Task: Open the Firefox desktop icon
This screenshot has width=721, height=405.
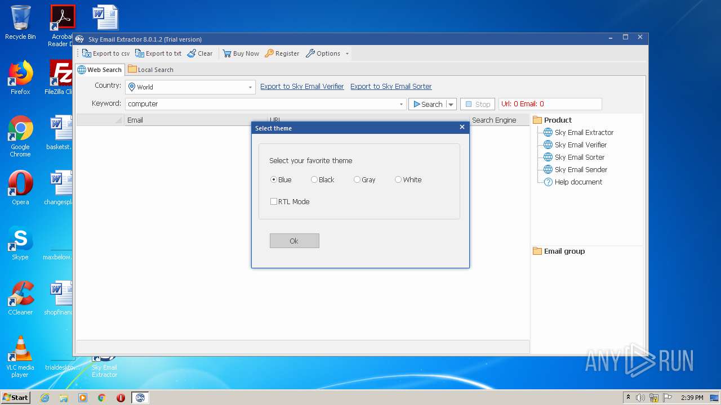Action: point(20,78)
